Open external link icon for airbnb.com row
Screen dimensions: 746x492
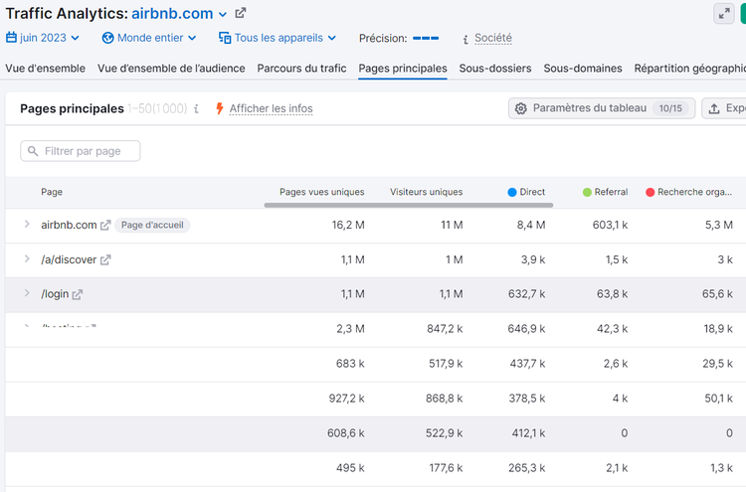tap(105, 225)
